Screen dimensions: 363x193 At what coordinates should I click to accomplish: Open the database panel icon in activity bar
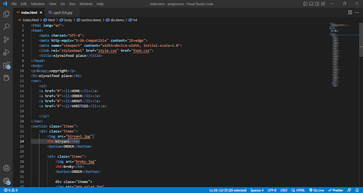point(6,78)
